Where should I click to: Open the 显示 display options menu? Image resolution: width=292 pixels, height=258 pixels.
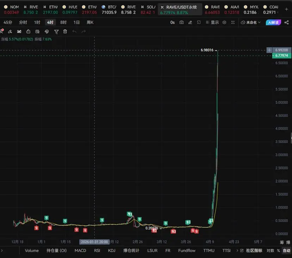(x=212, y=22)
